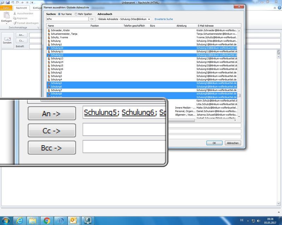
Task: Click contact icon beside Schroeder, Kristin
Action: click(49, 31)
